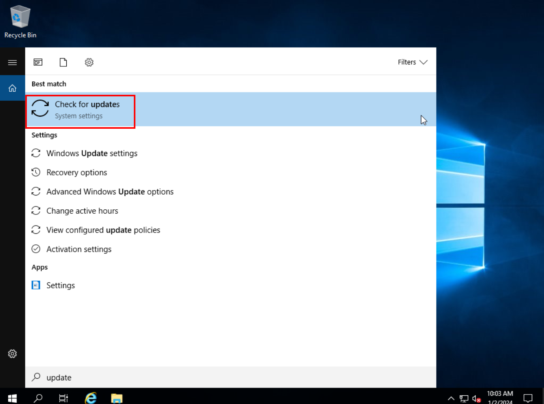
Task: Open Advanced Windows Update options
Action: tap(110, 192)
